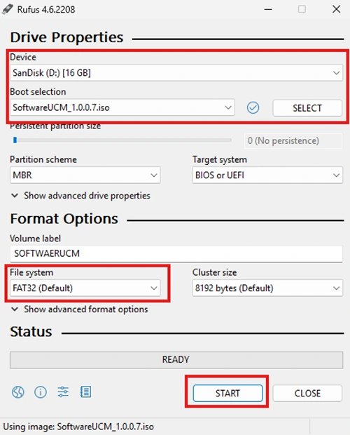The image size is (350, 435).
Task: Open Cluster size 8192 bytes dropdown
Action: pyautogui.click(x=267, y=288)
